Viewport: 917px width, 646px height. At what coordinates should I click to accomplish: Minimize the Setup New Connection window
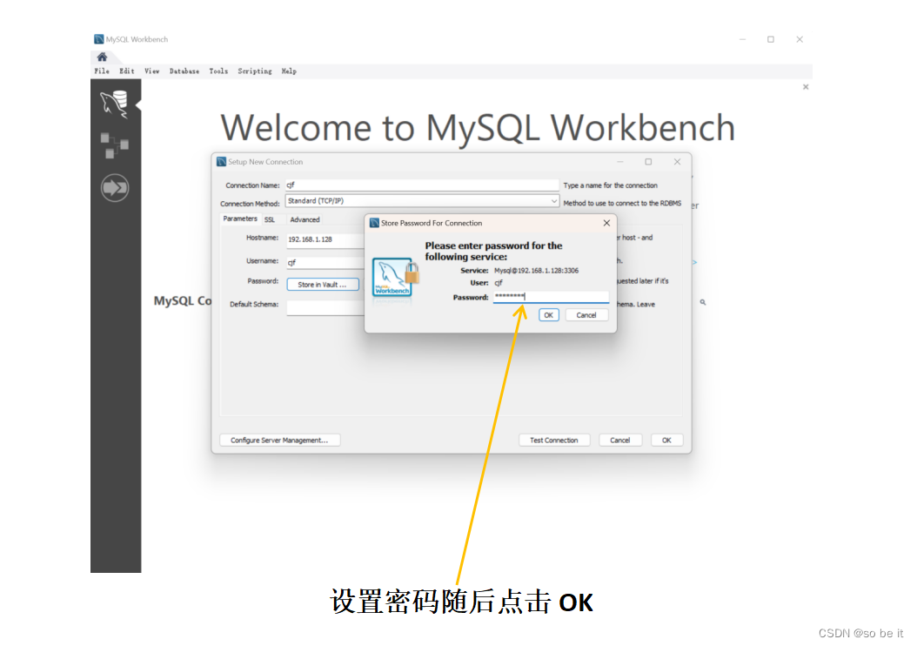tap(620, 162)
